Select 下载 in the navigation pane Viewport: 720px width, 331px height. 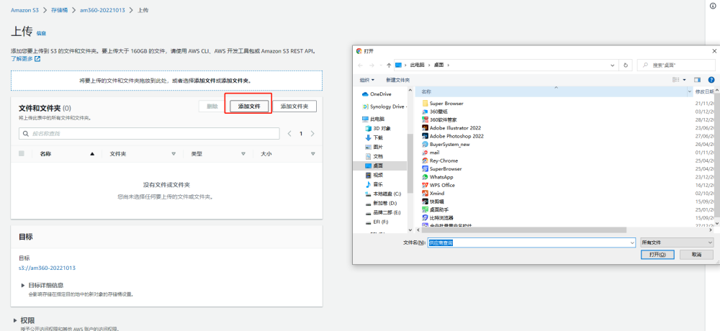pos(374,137)
